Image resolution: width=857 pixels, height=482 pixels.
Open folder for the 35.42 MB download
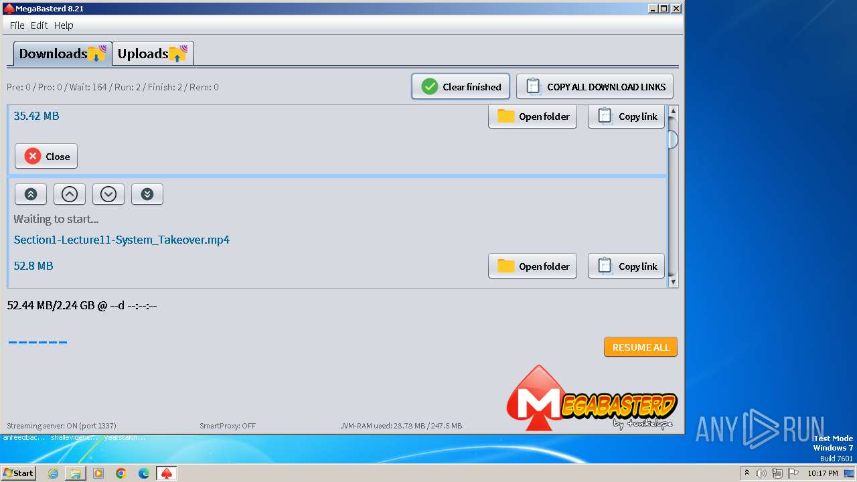click(x=532, y=116)
